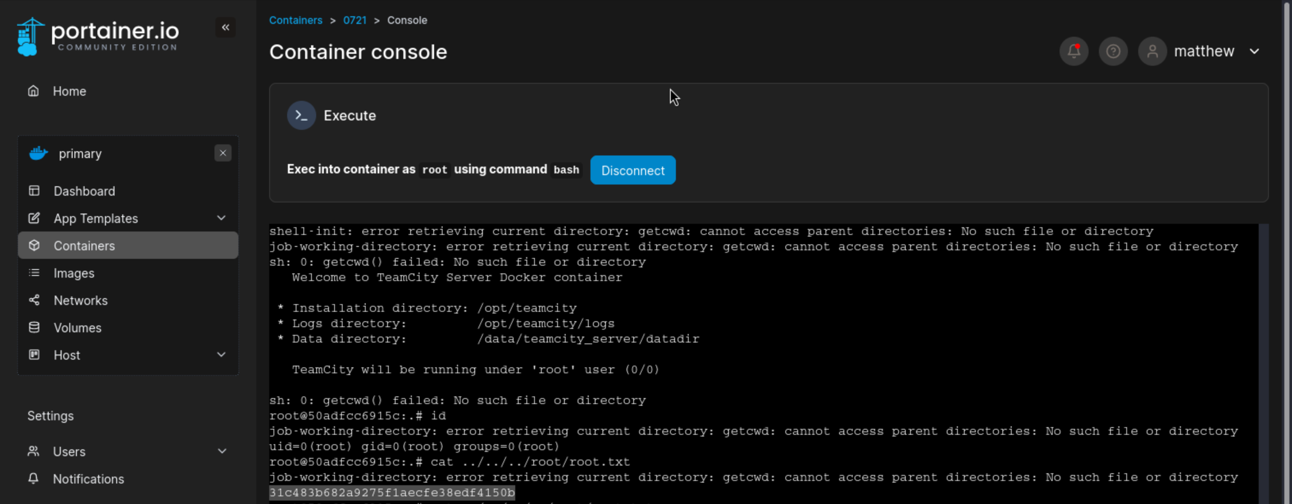The height and width of the screenshot is (504, 1292).
Task: Open Volumes section in sidebar
Action: click(77, 328)
